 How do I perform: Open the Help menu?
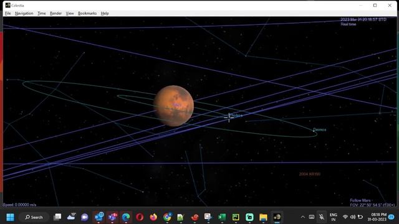pyautogui.click(x=105, y=14)
